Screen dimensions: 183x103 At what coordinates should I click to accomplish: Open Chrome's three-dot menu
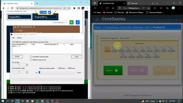click(x=87, y=8)
